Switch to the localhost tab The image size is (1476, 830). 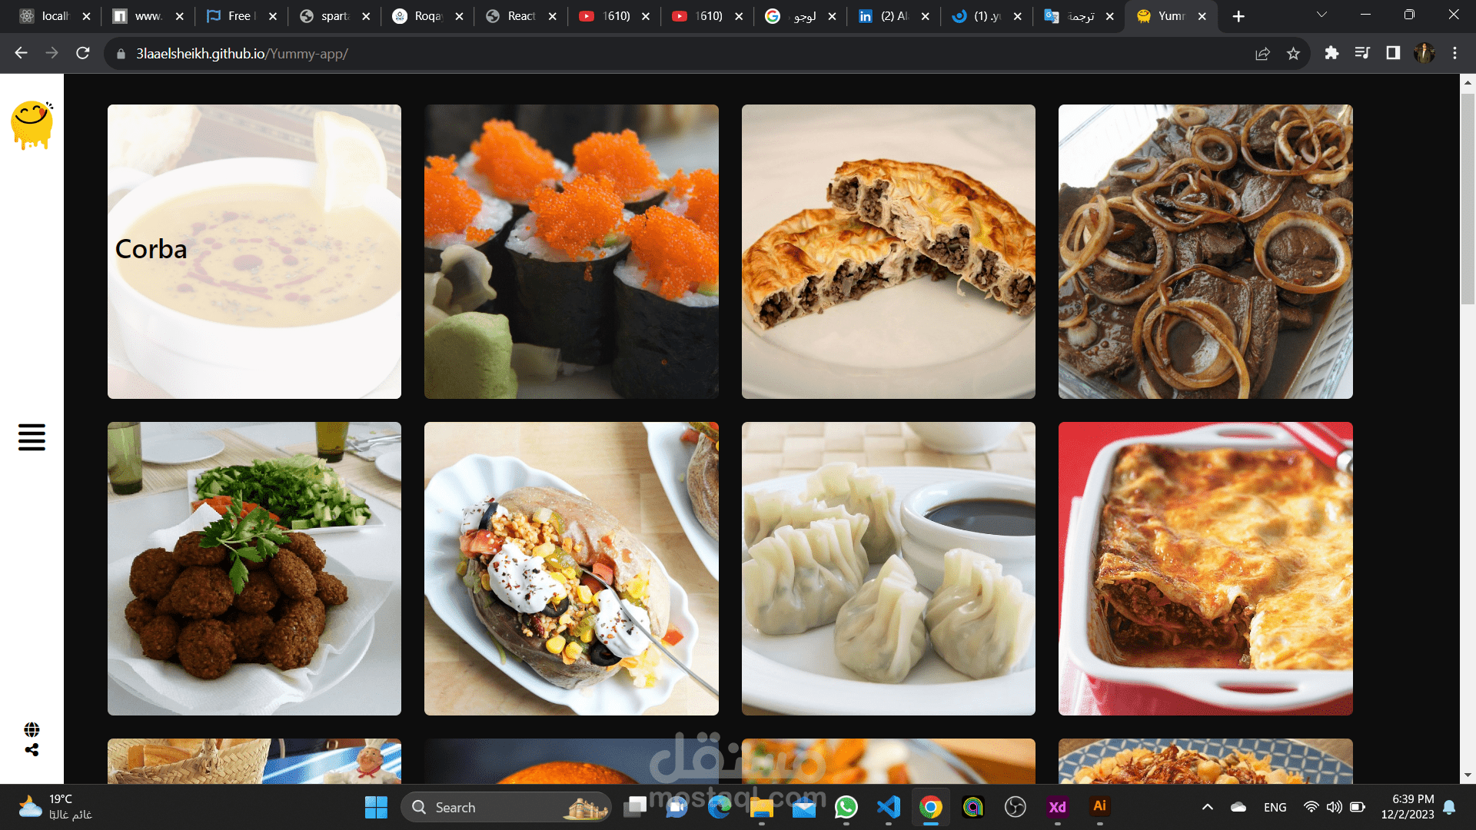(54, 16)
